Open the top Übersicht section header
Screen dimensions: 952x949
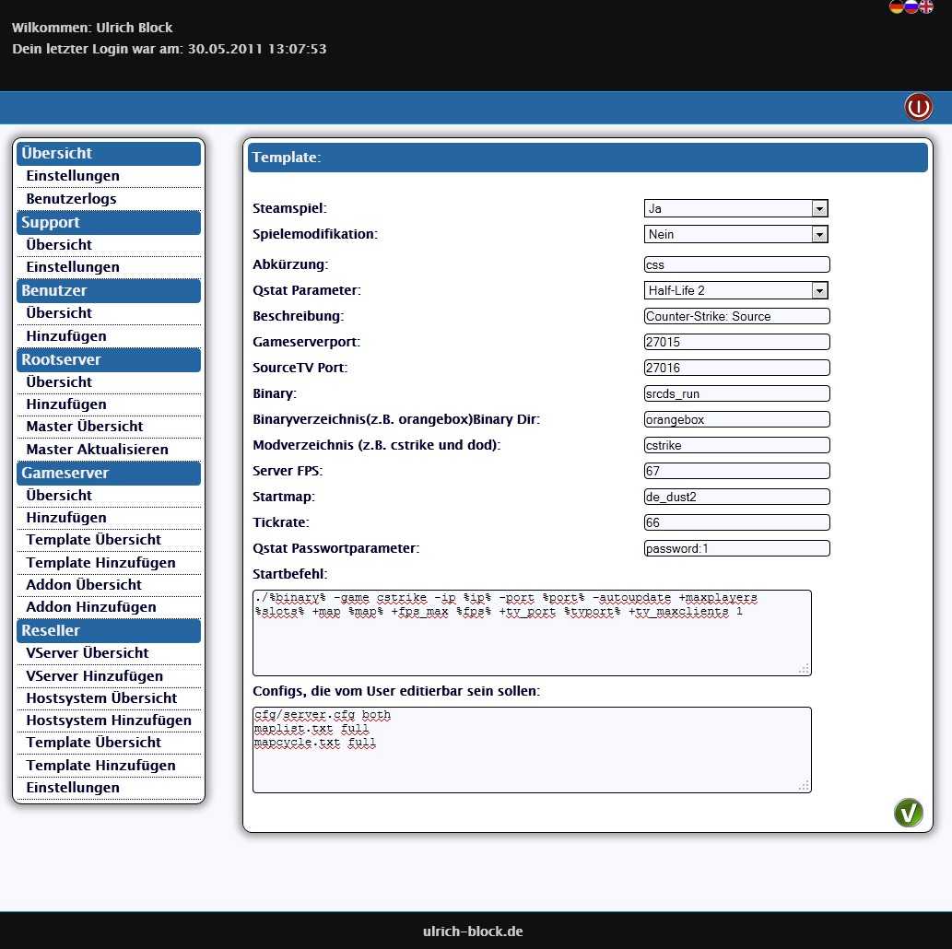(x=109, y=153)
